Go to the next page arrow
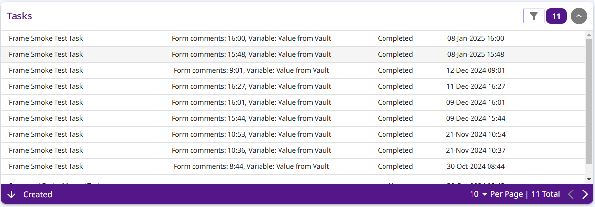The height and width of the screenshot is (207, 595). (585, 194)
